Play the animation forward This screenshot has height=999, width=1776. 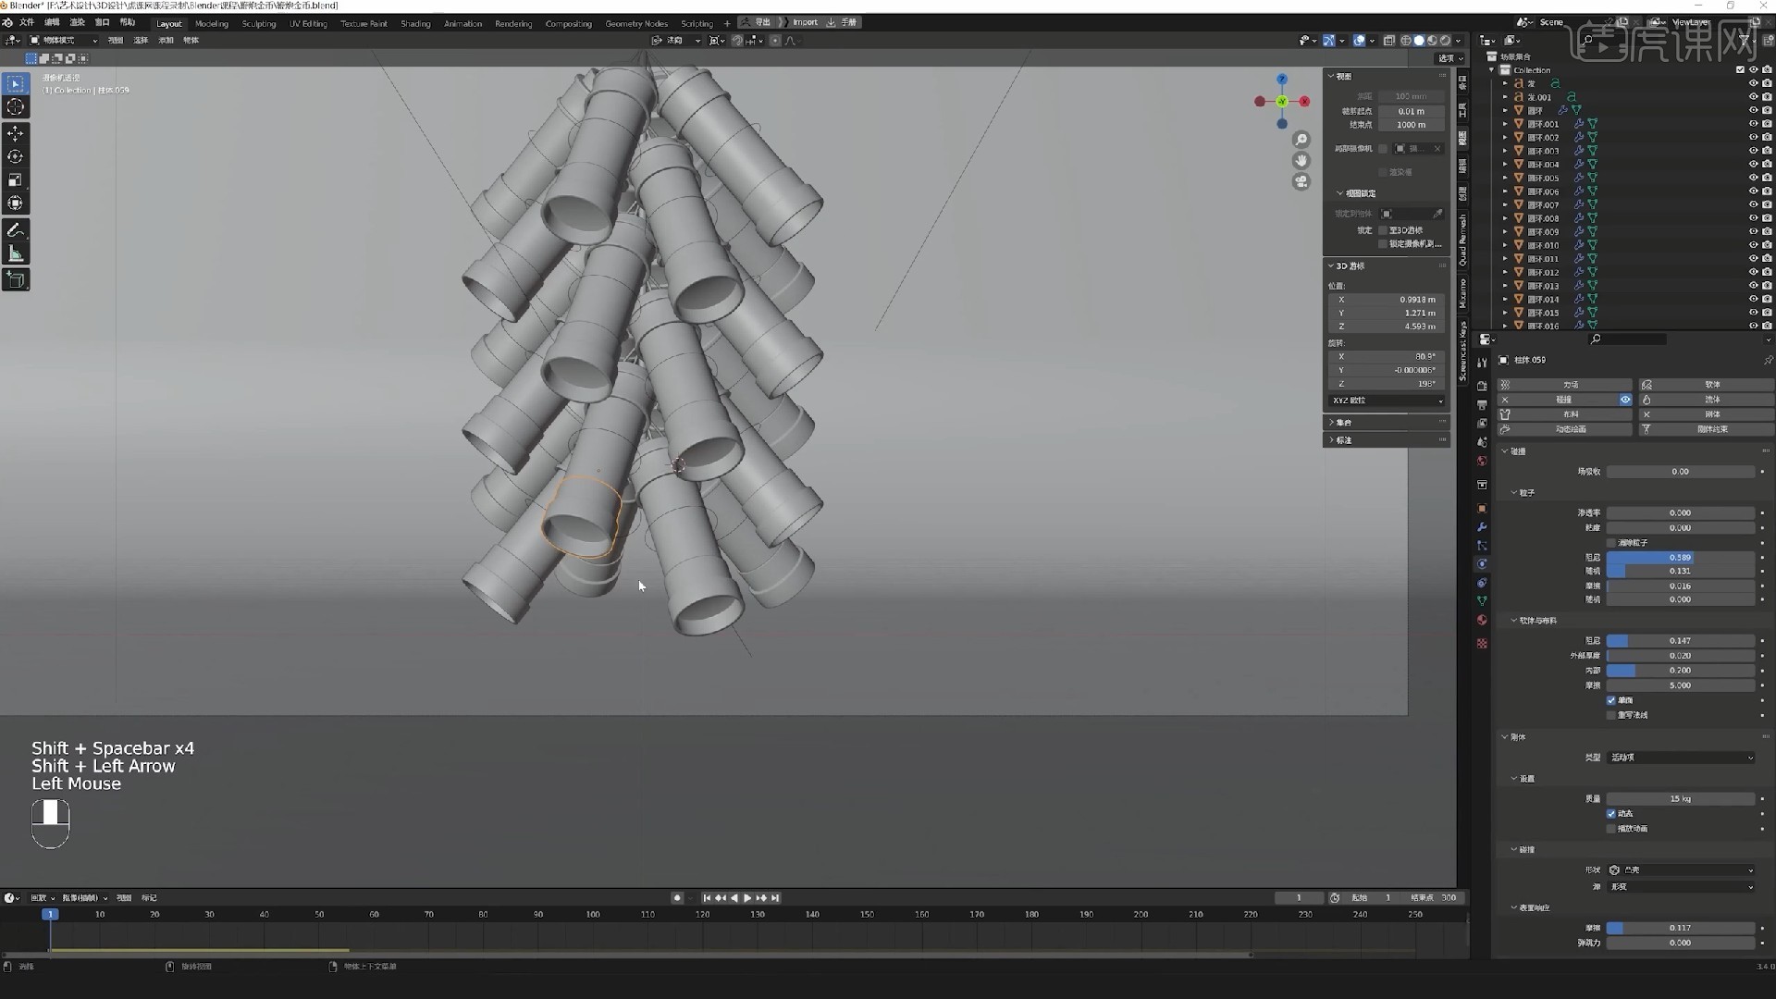[747, 898]
